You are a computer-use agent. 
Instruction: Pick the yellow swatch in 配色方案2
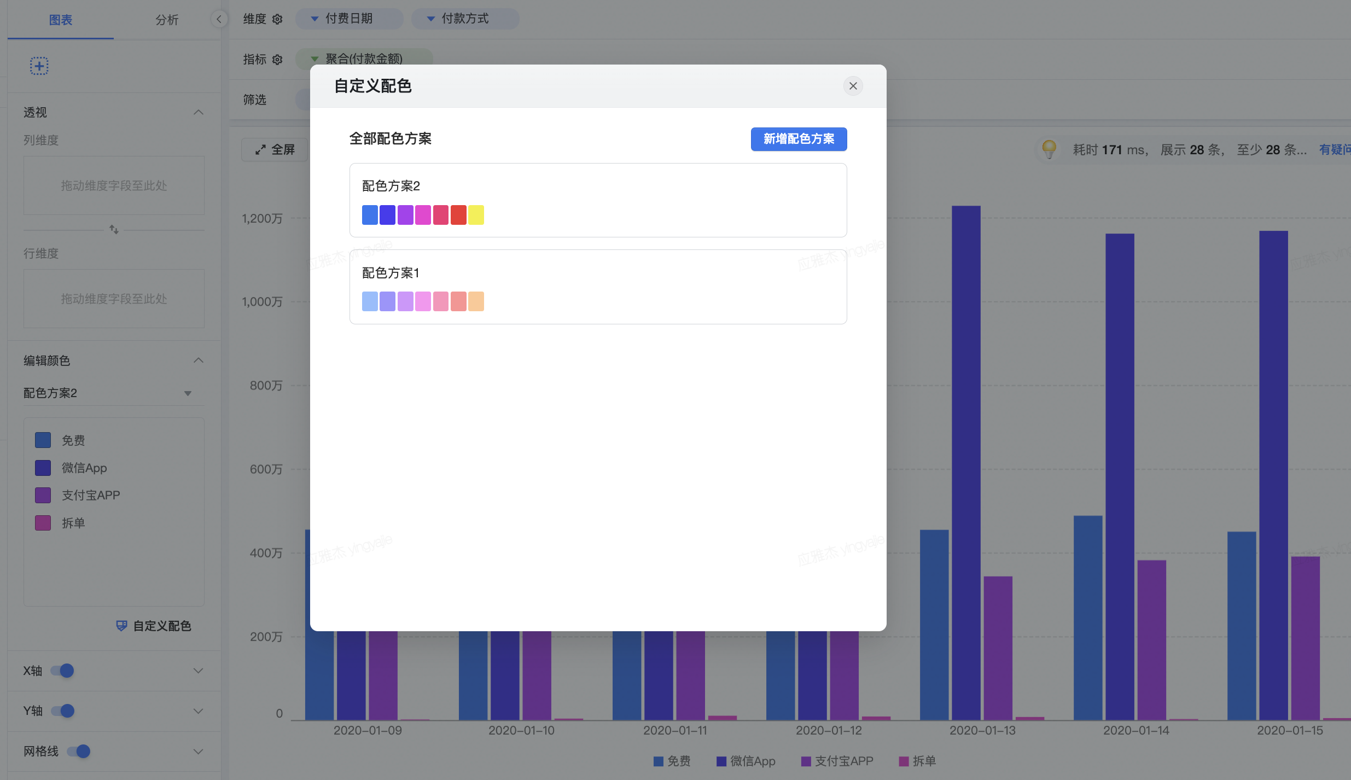point(476,215)
